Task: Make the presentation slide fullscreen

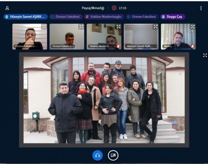Action: (x=205, y=55)
